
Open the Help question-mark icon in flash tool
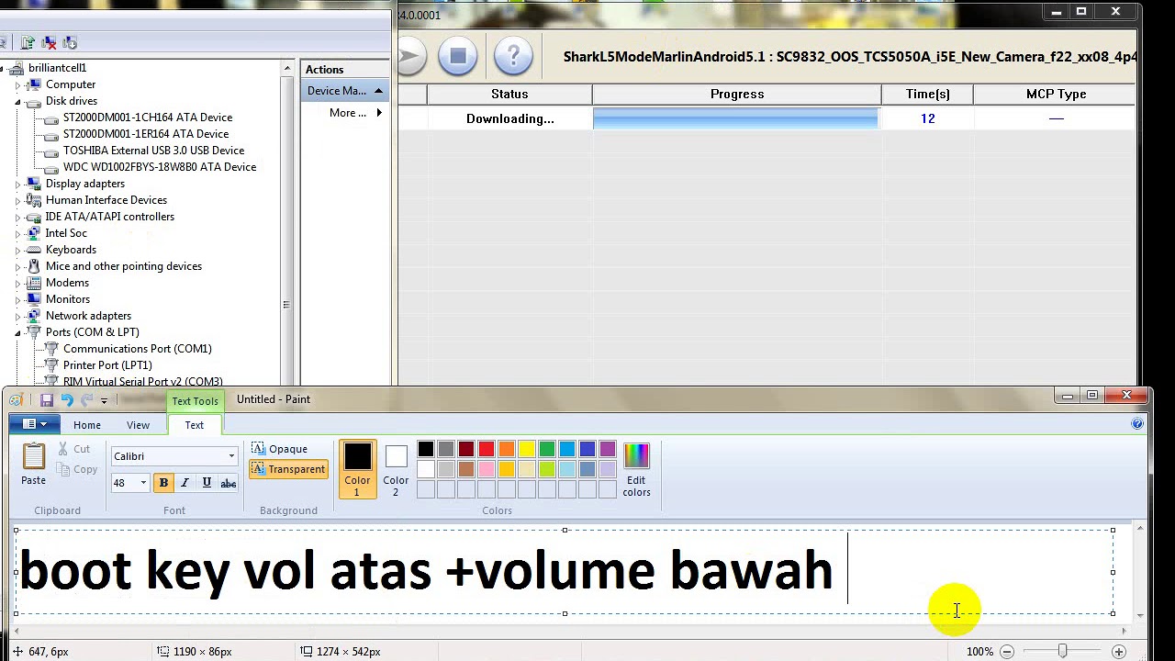pos(513,56)
